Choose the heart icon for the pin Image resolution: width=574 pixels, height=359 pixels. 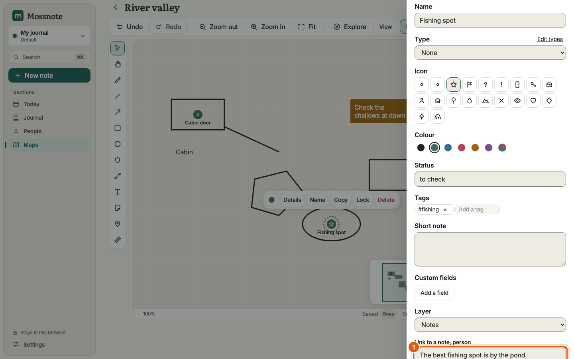coord(533,101)
